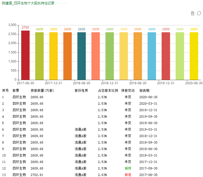Screen dimensions: 203x177
Task: Click the 未变 status in row 5
Action: pos(128,123)
